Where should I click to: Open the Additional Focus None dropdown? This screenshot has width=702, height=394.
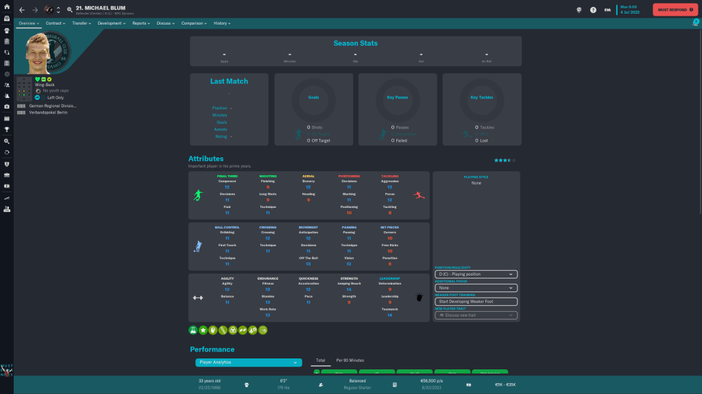pos(475,288)
